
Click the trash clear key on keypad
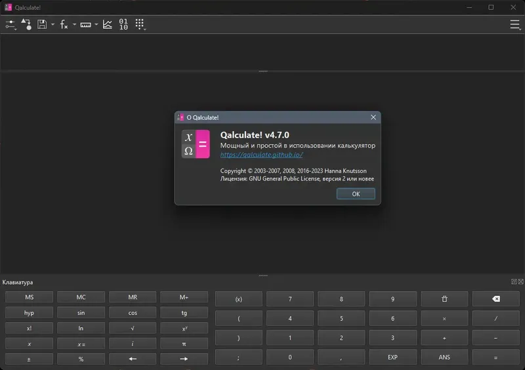click(x=444, y=299)
